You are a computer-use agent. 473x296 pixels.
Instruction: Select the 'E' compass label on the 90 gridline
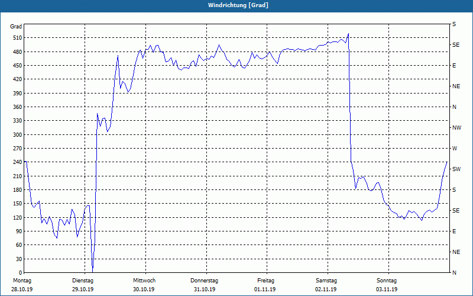click(454, 231)
